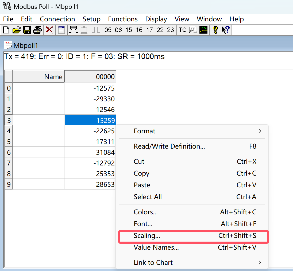This screenshot has height=271, width=293.
Task: Click the Tx status line text
Action: (84, 56)
